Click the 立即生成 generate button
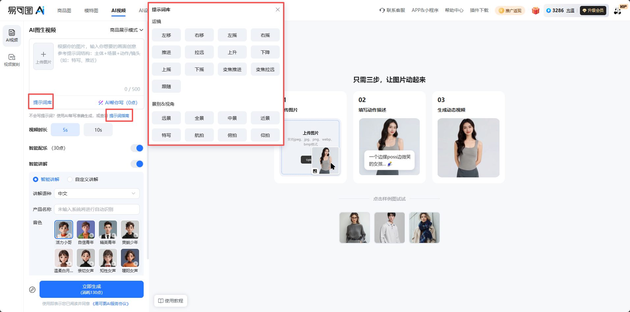This screenshot has width=630, height=312. pyautogui.click(x=91, y=289)
